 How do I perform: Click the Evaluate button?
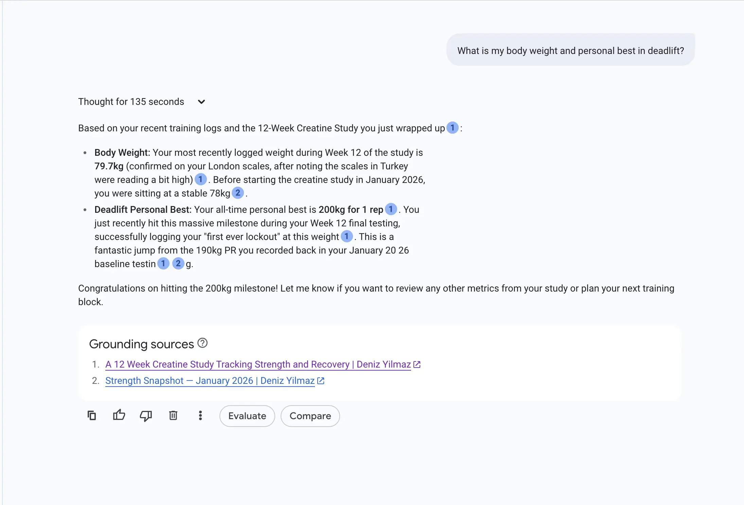tap(247, 416)
